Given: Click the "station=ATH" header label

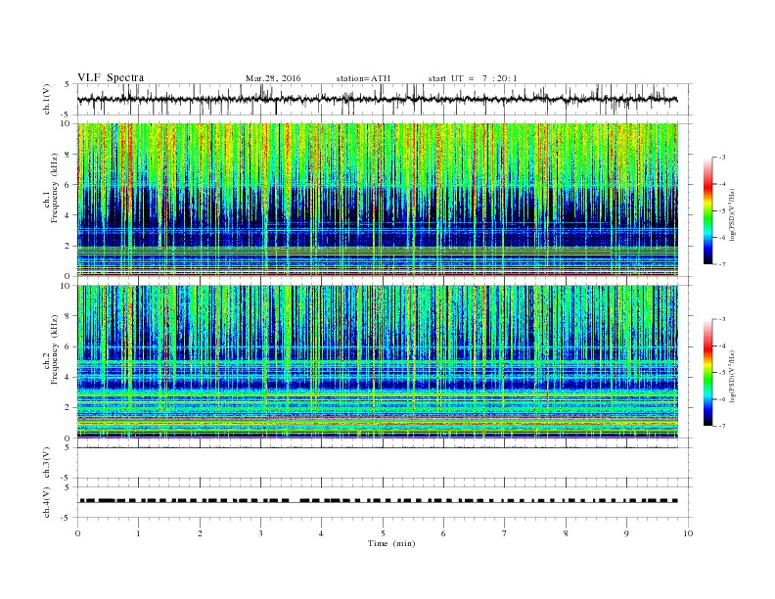Looking at the screenshot, I should [363, 78].
